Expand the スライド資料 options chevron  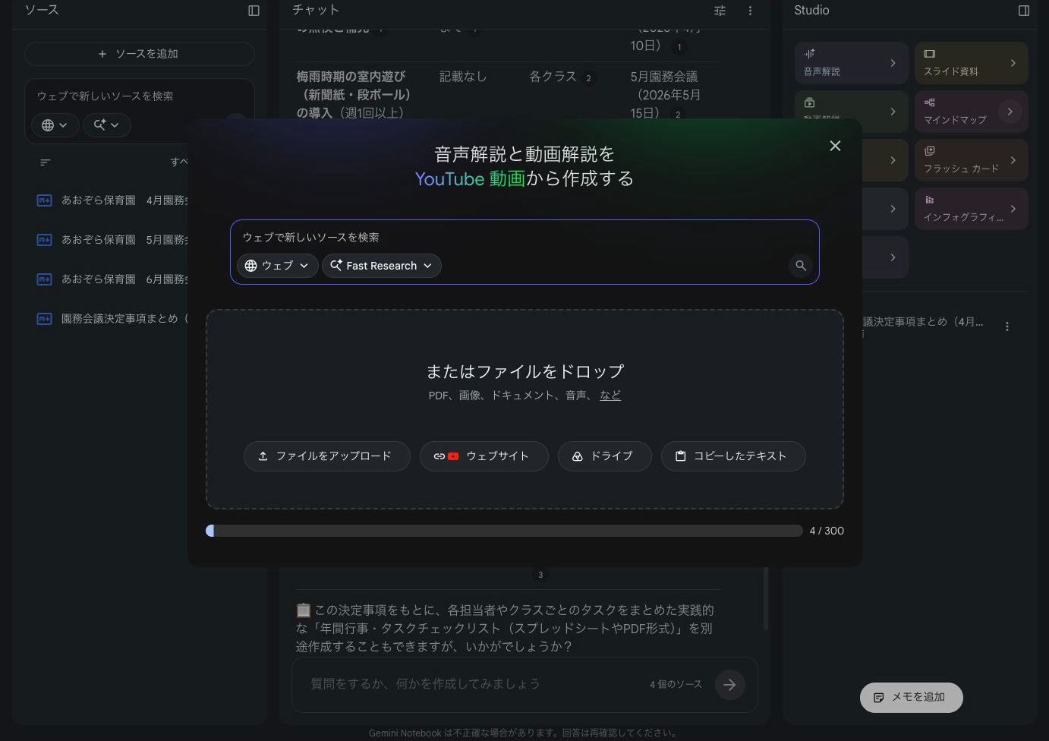point(1013,63)
